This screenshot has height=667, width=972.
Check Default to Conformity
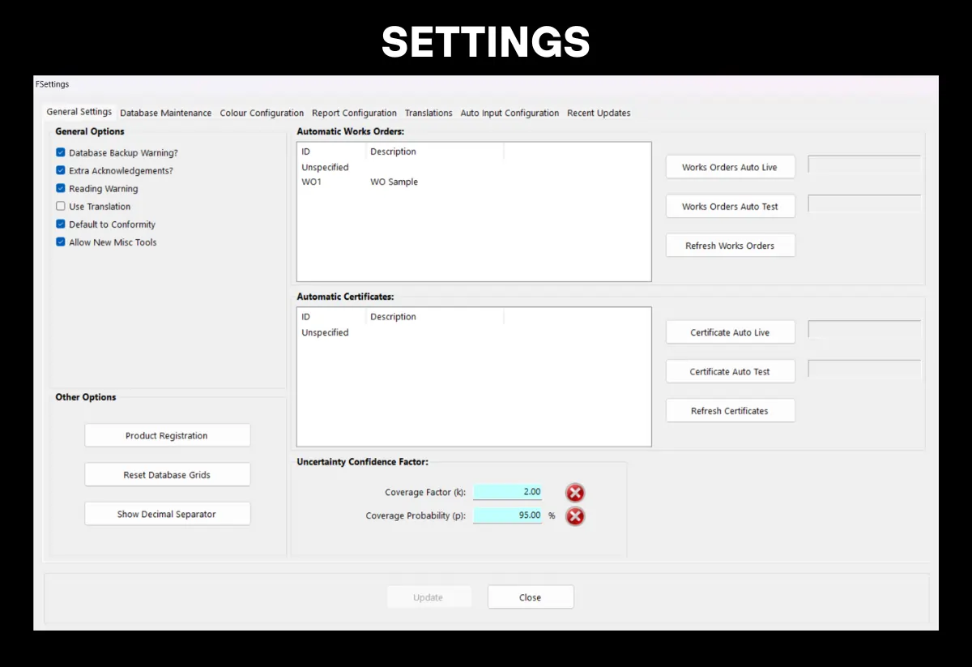click(x=60, y=224)
